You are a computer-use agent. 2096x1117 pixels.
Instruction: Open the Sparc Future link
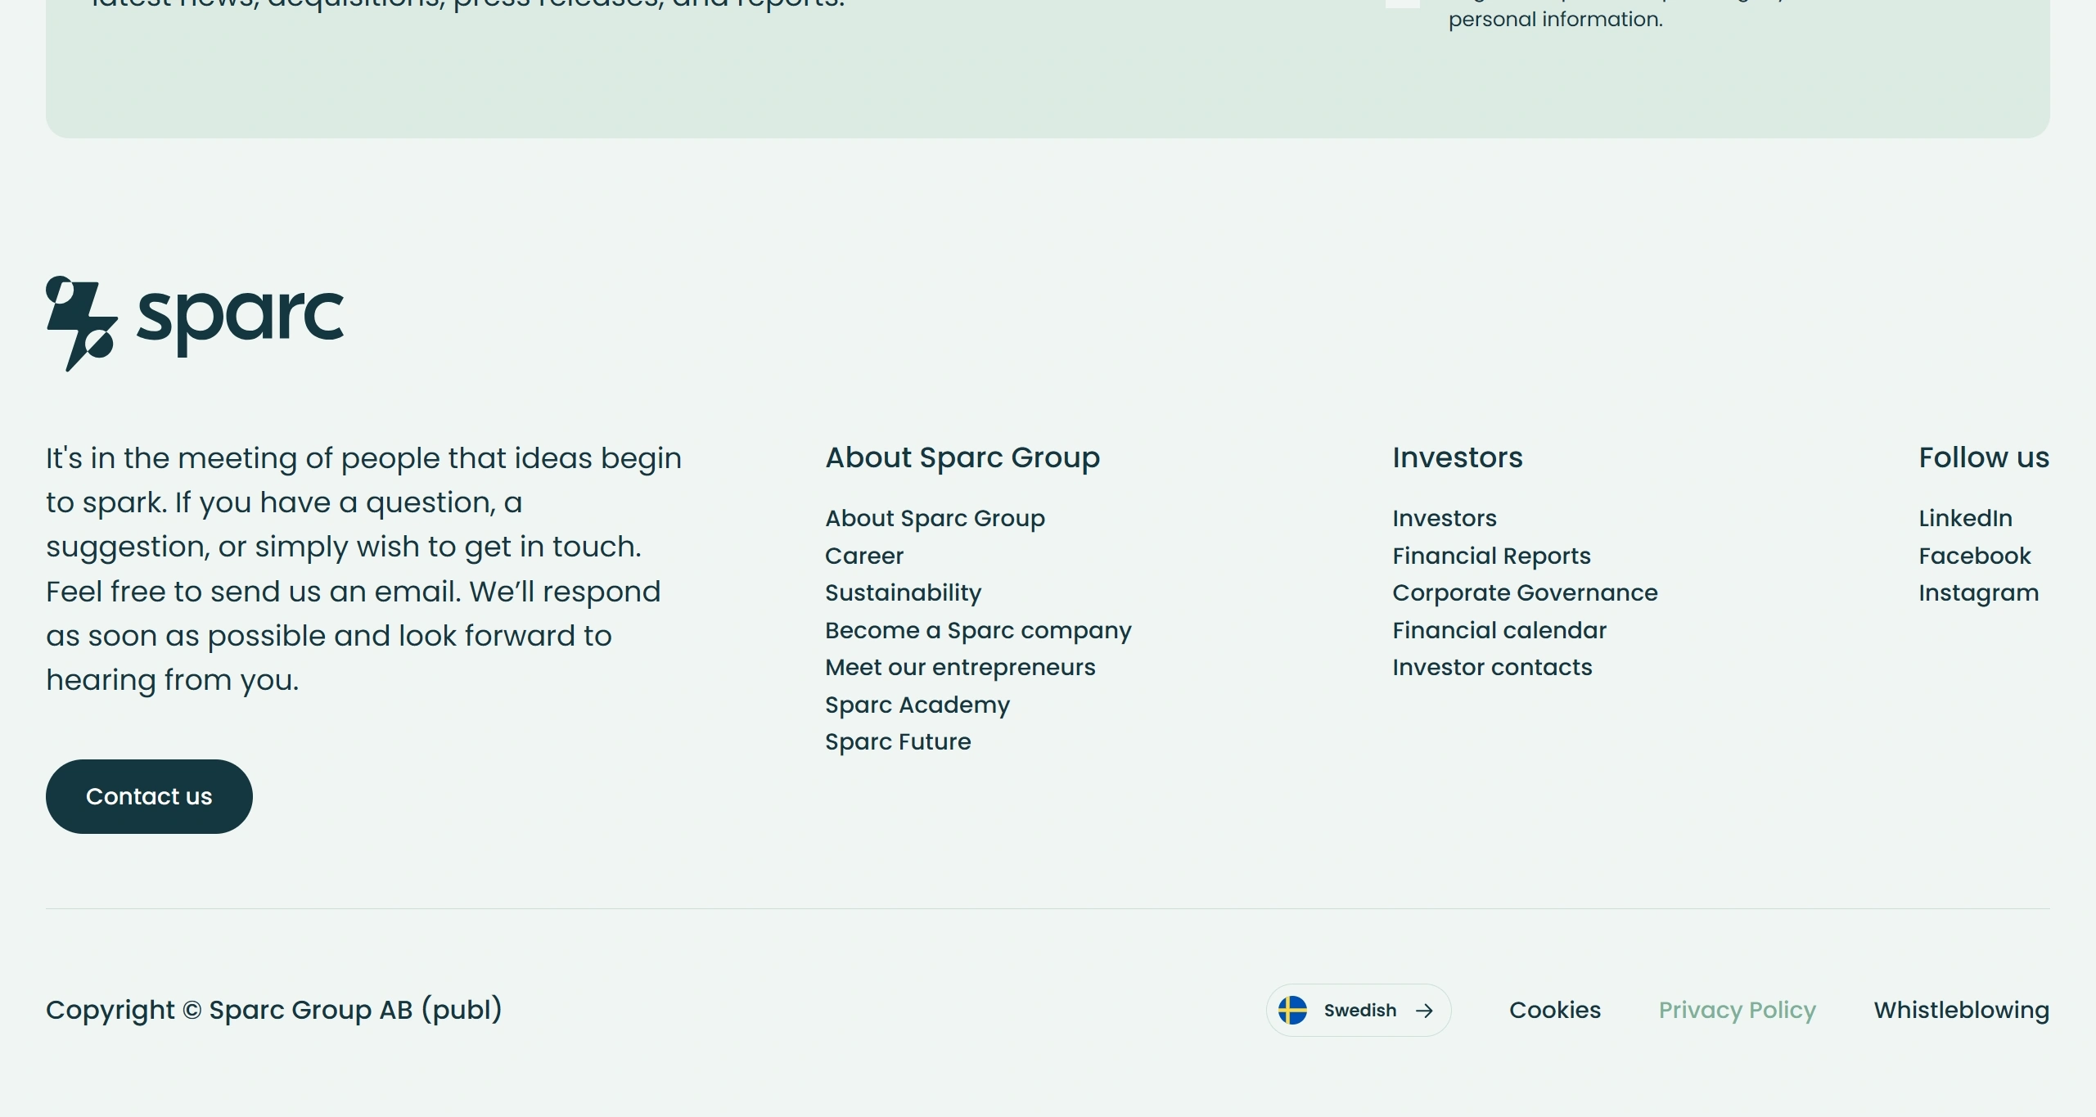(898, 741)
